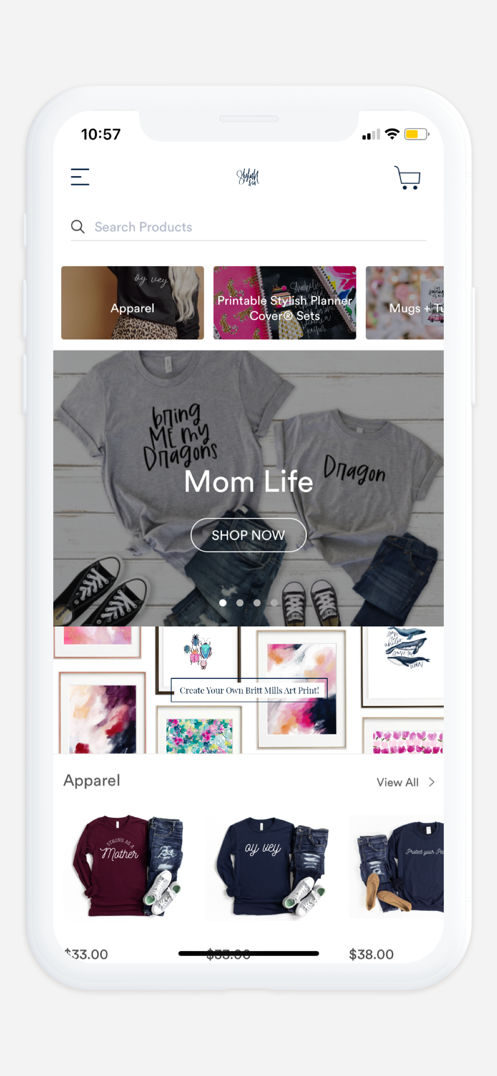Select the Apparel category tile

tap(132, 303)
